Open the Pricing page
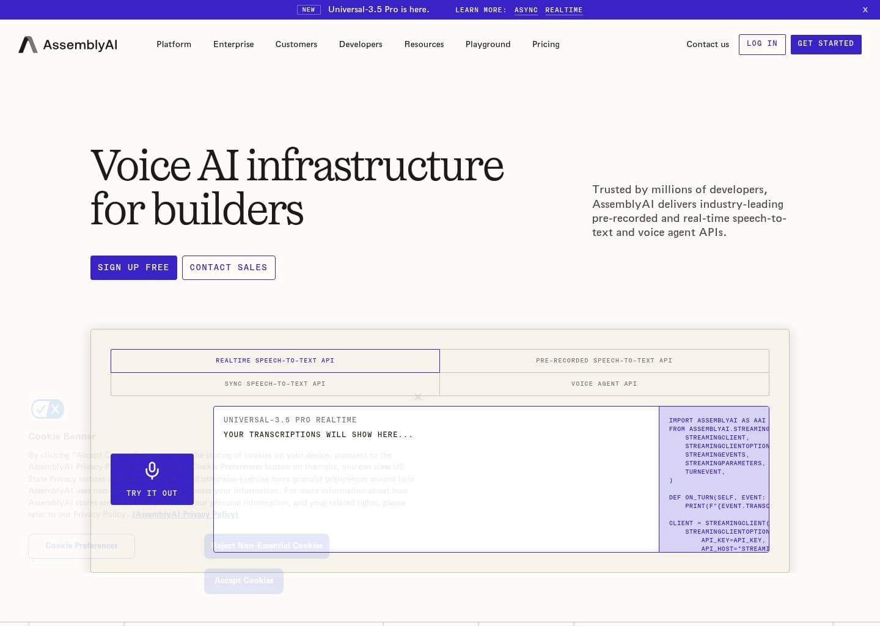Image resolution: width=880 pixels, height=626 pixels. pos(546,44)
